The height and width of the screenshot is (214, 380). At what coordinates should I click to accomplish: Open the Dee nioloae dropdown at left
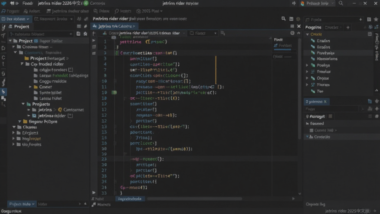coord(16,19)
